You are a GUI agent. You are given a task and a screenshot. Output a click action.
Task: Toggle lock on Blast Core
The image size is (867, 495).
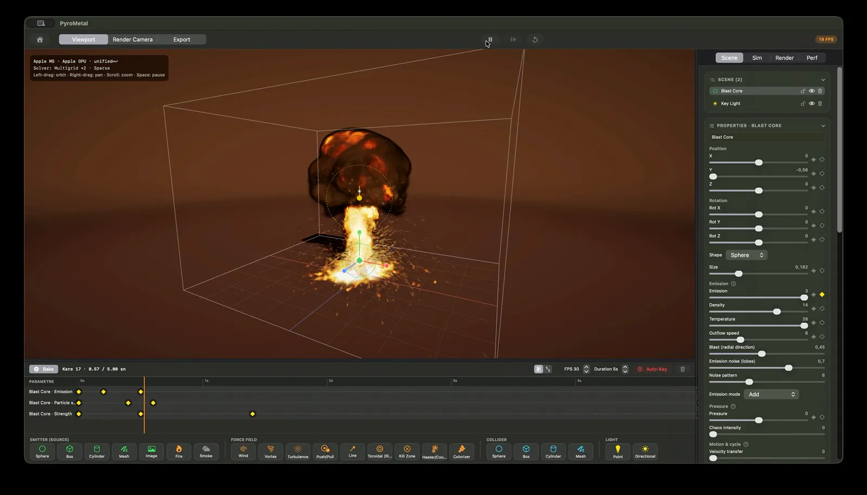coord(803,91)
